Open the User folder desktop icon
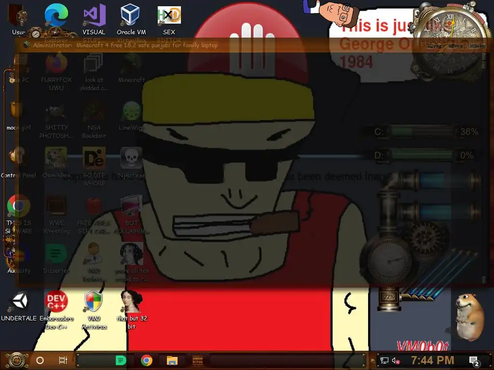Screen dimensions: 494x370 point(18,19)
